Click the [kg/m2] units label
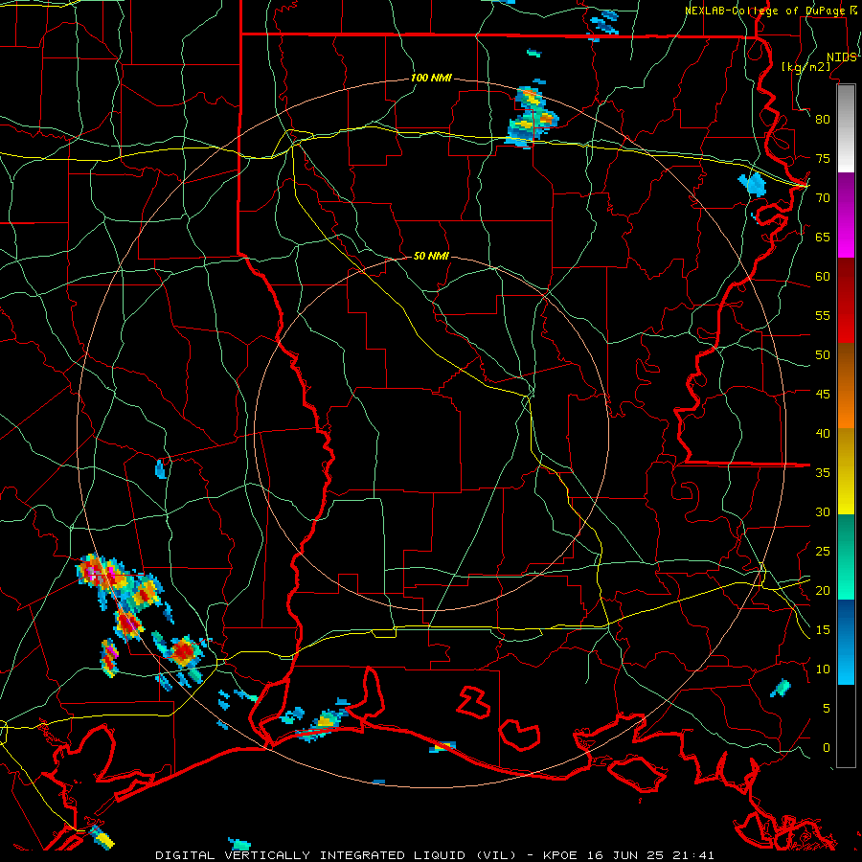This screenshot has height=862, width=862. (x=805, y=66)
